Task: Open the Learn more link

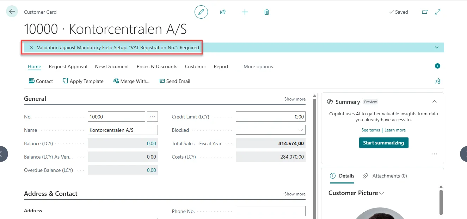Action: pyautogui.click(x=395, y=130)
